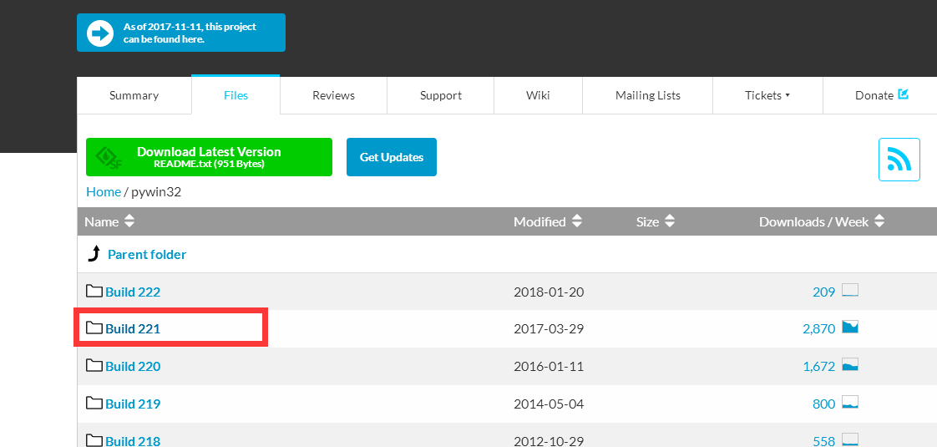Click the folder icon for Build 218
The image size is (937, 447).
point(94,440)
